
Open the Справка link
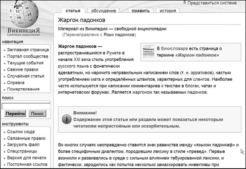coord(16,83)
